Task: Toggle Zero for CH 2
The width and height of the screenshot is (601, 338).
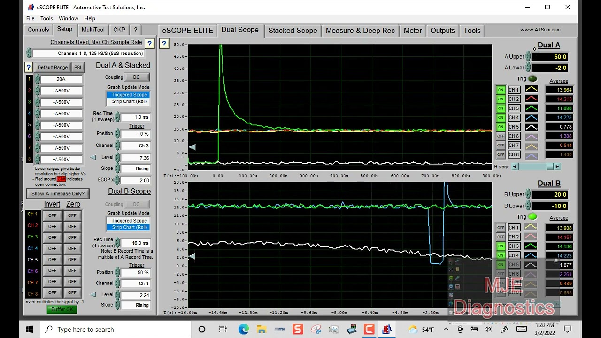Action: point(72,226)
